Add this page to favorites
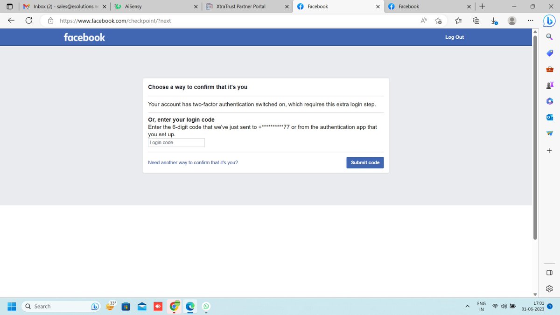 [x=438, y=21]
